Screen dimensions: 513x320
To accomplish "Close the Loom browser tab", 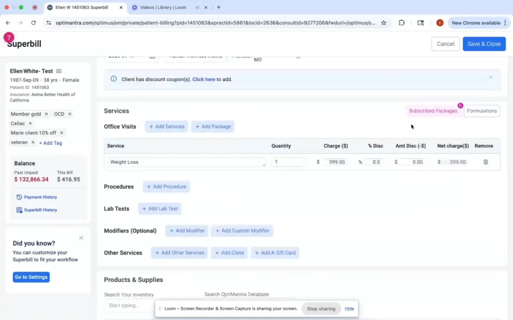I will pyautogui.click(x=206, y=7).
